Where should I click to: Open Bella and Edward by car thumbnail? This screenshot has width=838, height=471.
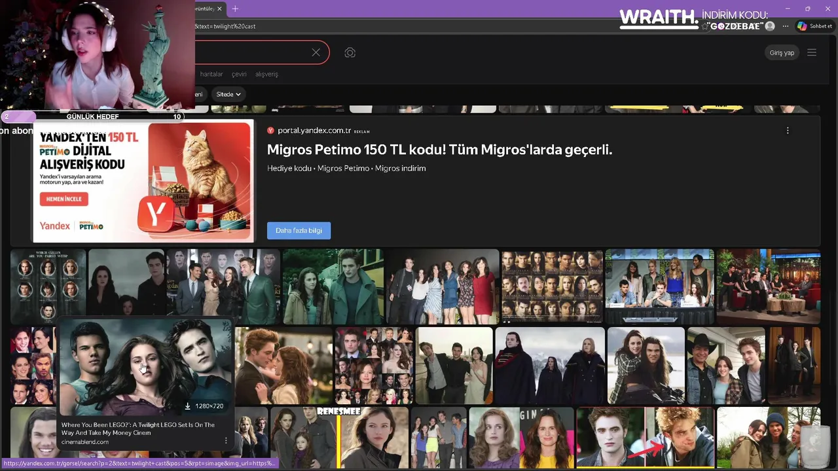click(333, 286)
